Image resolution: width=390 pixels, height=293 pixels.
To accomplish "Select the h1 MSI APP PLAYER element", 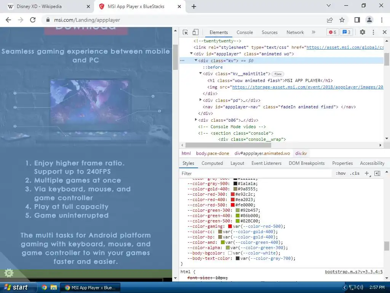I will click(x=270, y=80).
